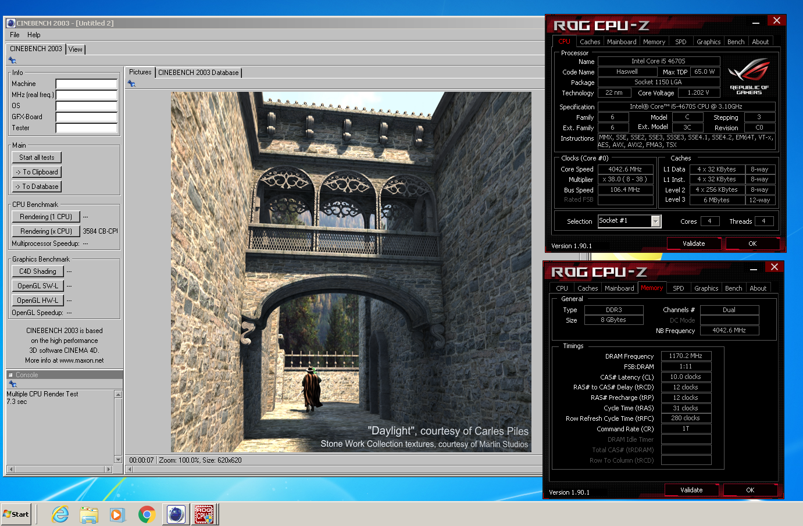Screen dimensions: 803x526
Task: Open Caches tab in lower CPU-Z window
Action: click(587, 288)
